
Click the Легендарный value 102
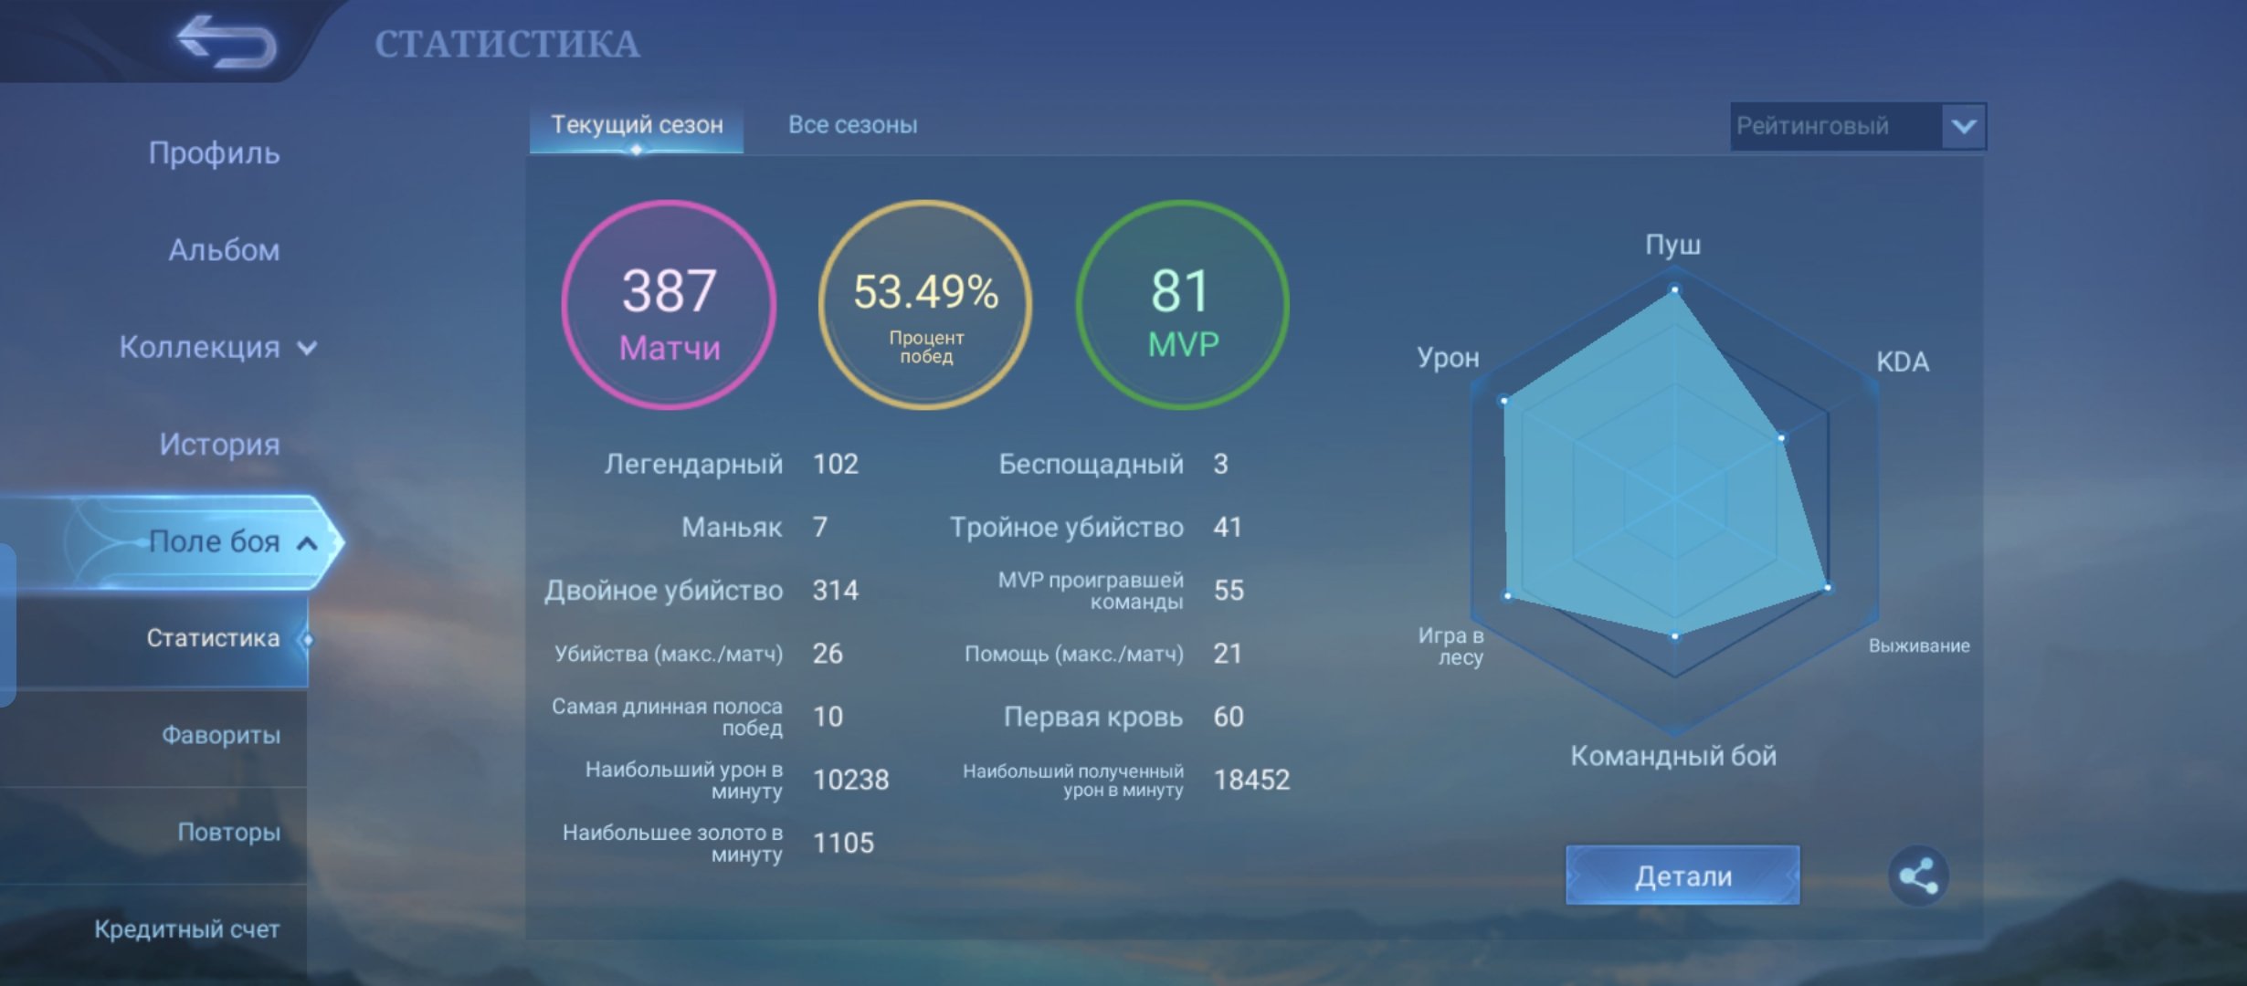[x=836, y=464]
